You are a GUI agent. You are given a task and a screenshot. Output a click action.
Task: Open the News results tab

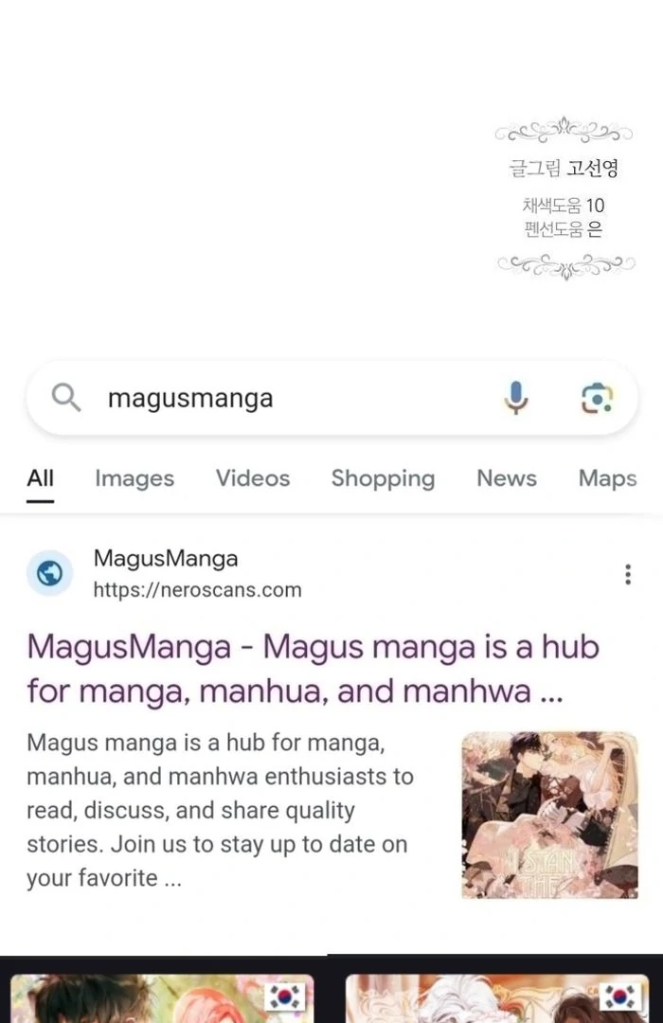click(x=507, y=478)
